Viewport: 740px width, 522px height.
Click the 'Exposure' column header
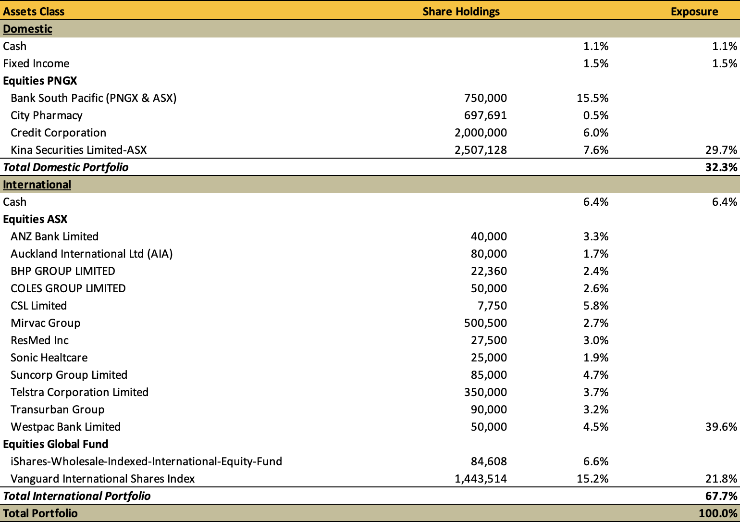694,12
